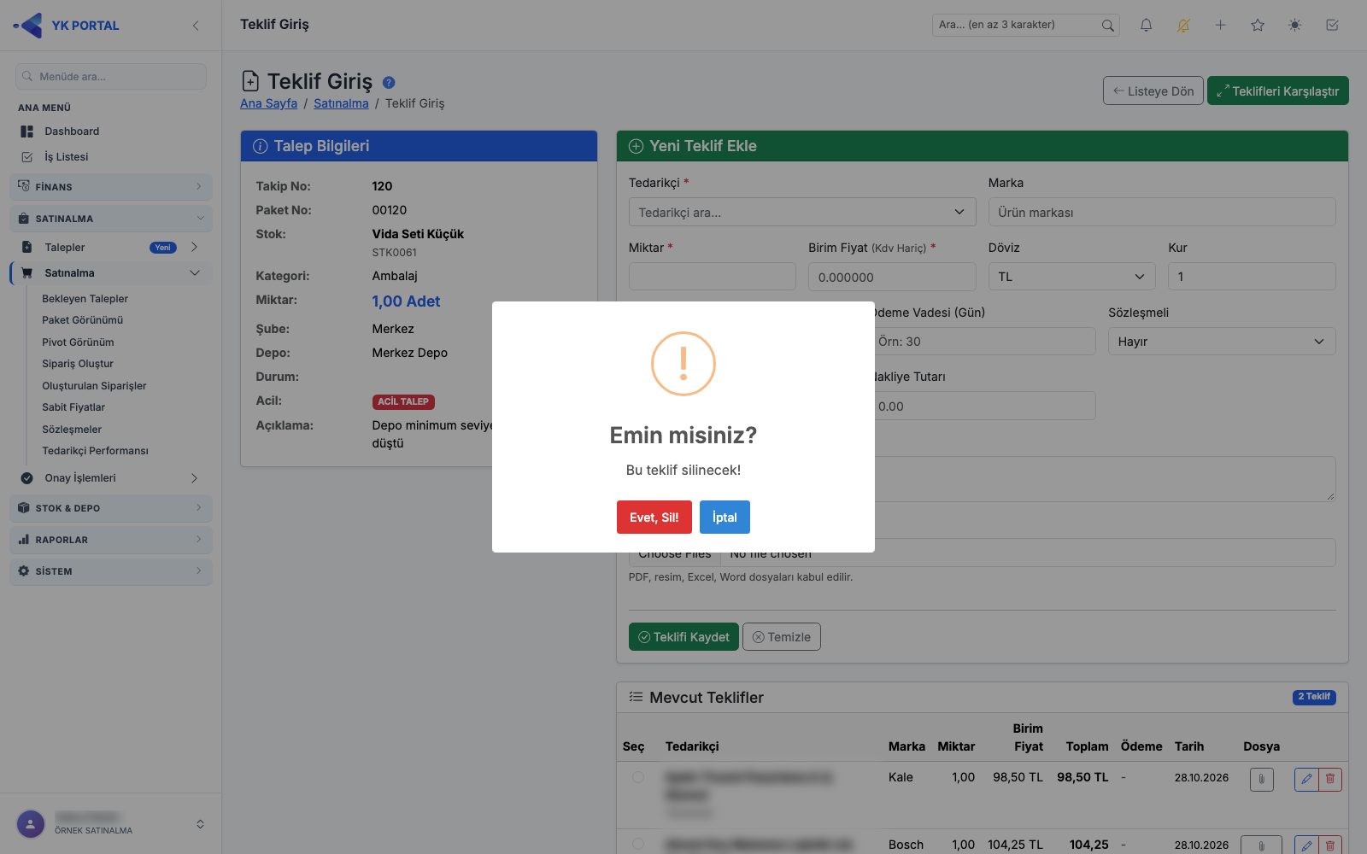Expand Onay İşlemleri submenu
1367x854 pixels.
[x=111, y=478]
